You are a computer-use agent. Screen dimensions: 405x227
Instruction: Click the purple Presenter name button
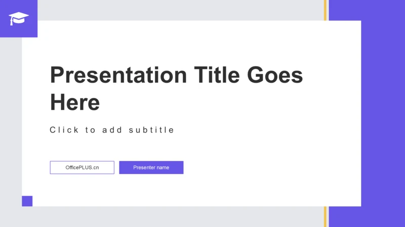click(x=151, y=167)
